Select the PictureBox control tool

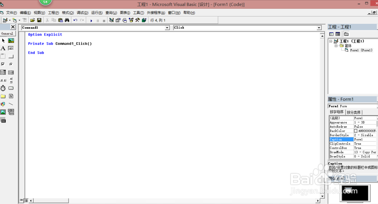11,41
